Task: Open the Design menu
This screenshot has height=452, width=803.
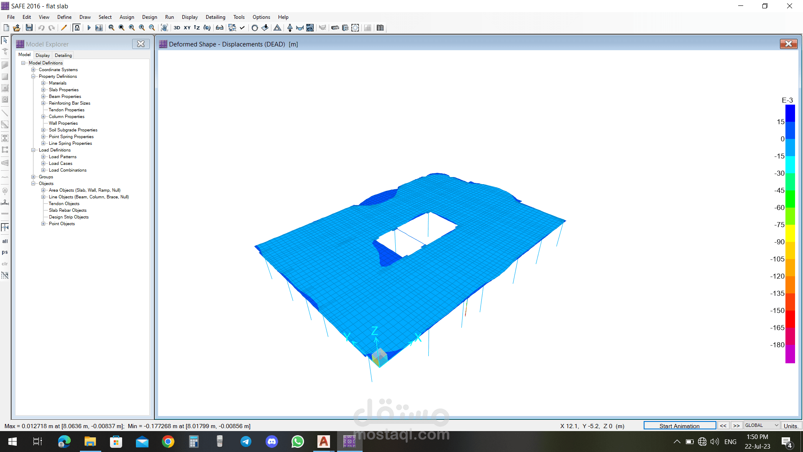Action: tap(150, 17)
